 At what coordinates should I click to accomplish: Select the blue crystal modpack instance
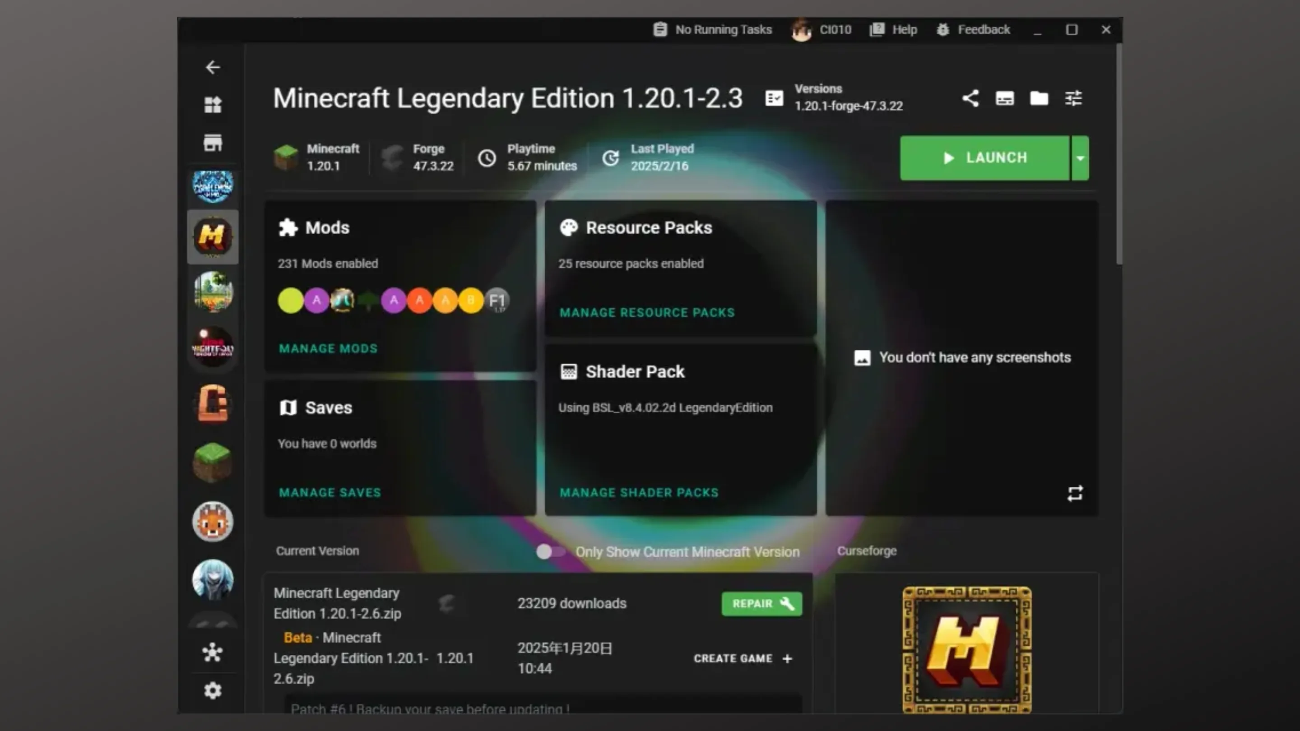point(213,186)
